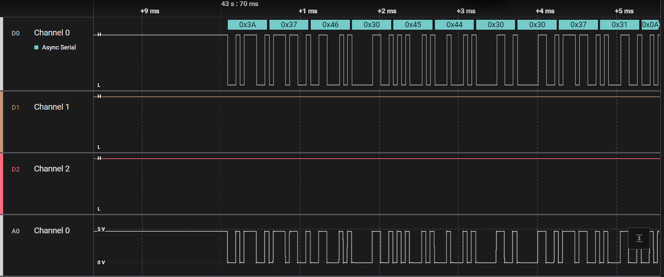Click the 43 s : 70 ms timestamp
The image size is (664, 277).
coord(239,4)
